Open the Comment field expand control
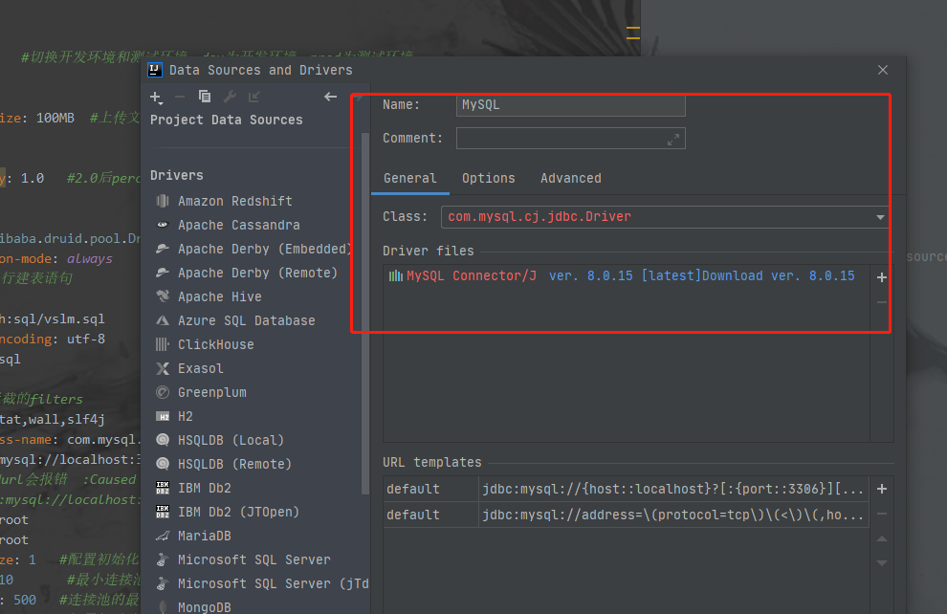This screenshot has width=947, height=614. pos(675,138)
